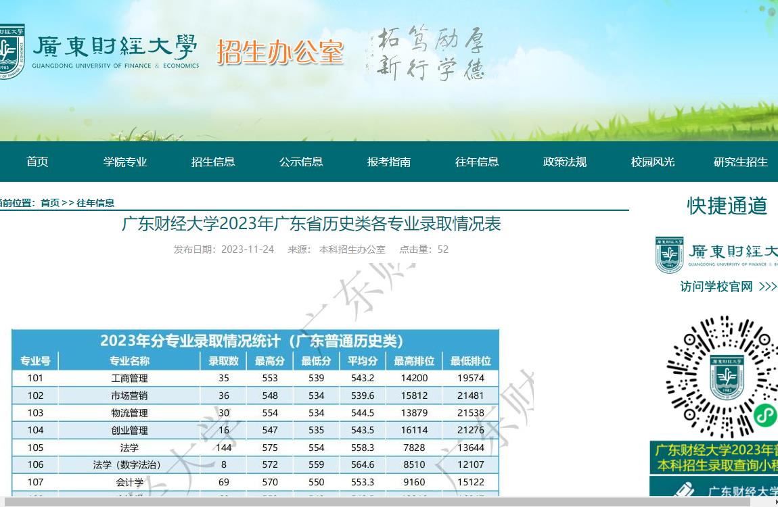Click the 15122 lowest rank cell

[470, 482]
